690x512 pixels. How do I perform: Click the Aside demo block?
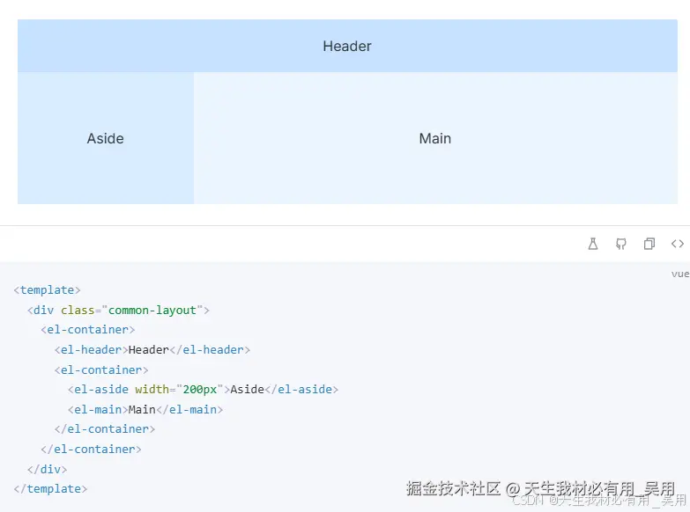click(x=106, y=138)
